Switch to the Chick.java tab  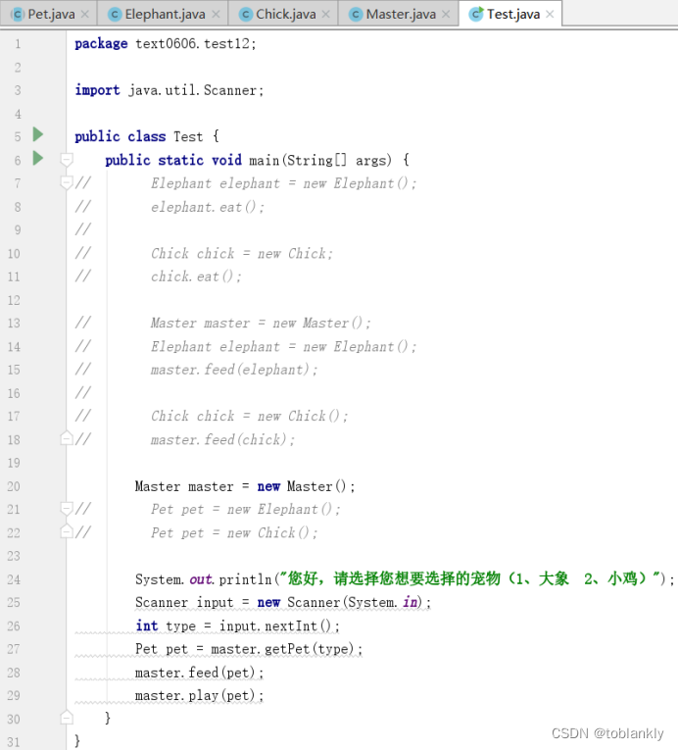(283, 14)
